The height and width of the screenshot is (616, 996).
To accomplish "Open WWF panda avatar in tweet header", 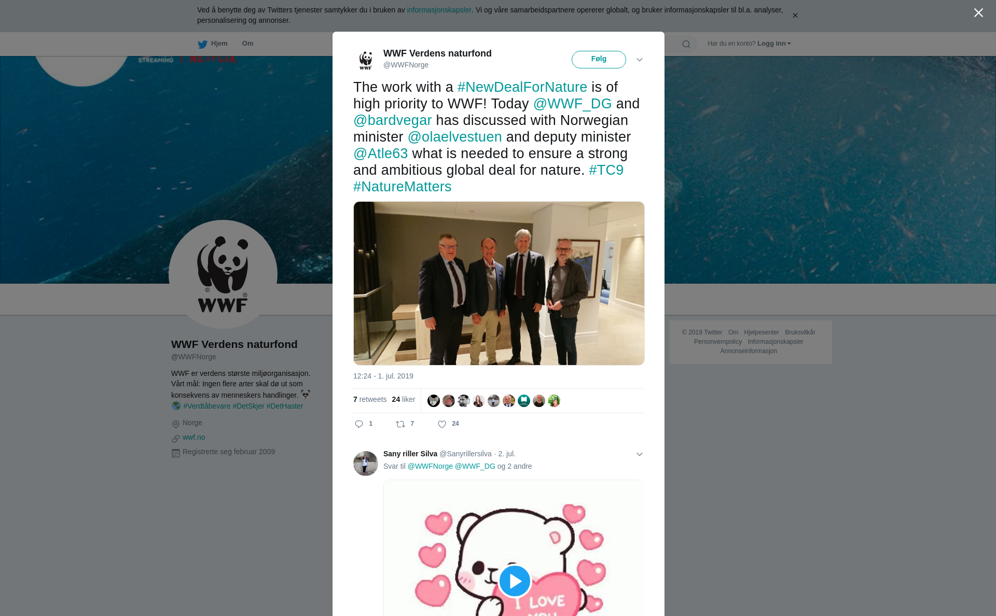I will (x=366, y=60).
